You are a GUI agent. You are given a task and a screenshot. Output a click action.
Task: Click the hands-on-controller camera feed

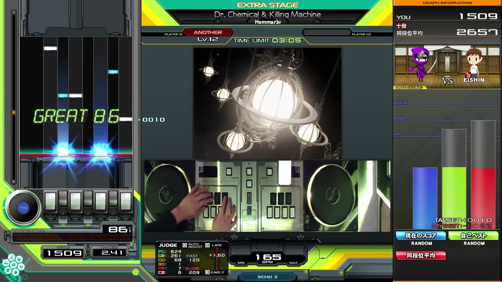(267, 196)
